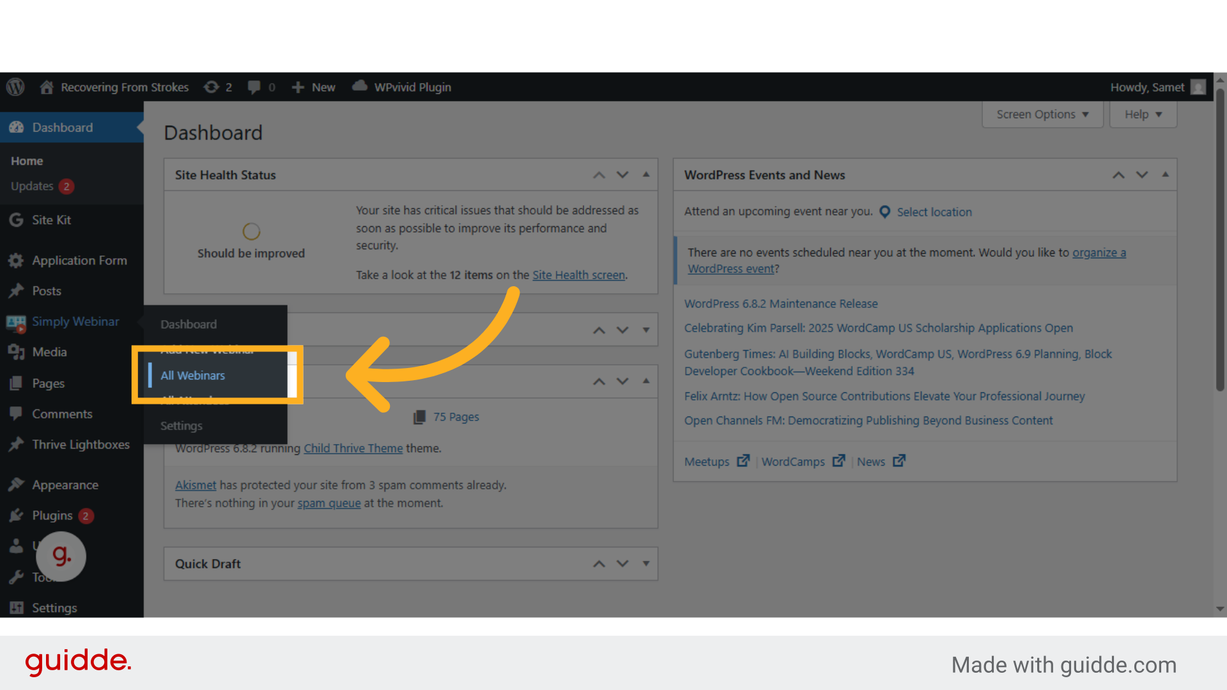
Task: Click the Application Form gear icon
Action: [16, 261]
